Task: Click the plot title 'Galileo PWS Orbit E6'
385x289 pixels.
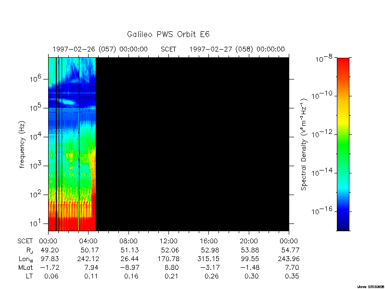Action: point(168,34)
